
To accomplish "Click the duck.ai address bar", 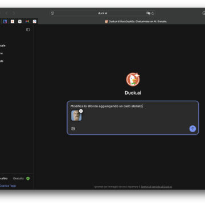I will pos(102,13).
